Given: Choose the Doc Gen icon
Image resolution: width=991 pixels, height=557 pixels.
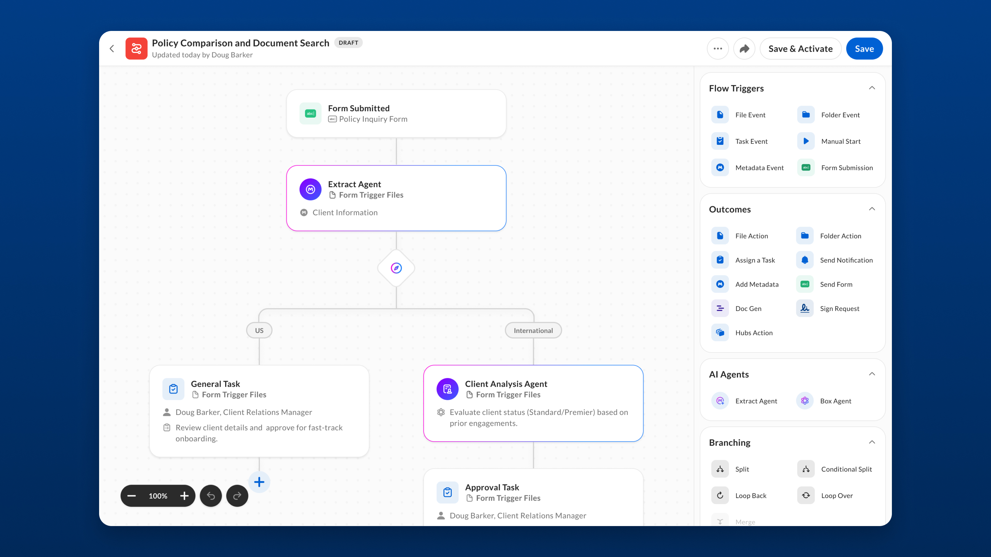Looking at the screenshot, I should [x=720, y=308].
